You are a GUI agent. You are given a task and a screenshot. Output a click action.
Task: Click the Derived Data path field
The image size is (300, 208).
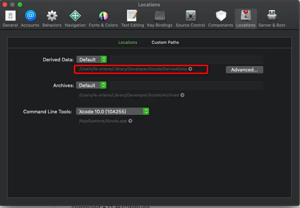coord(187,59)
